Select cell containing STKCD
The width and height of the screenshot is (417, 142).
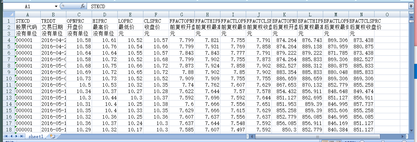coord(28,21)
